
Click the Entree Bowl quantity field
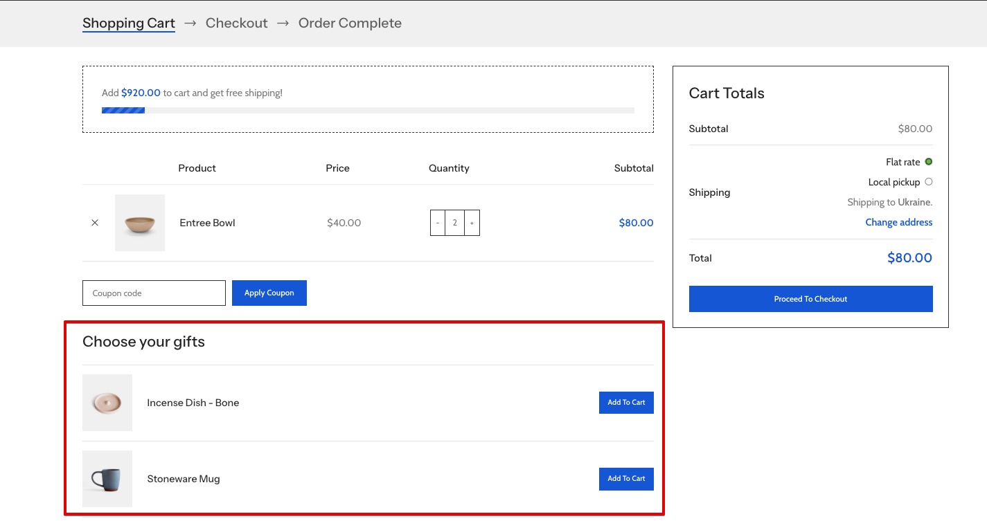coord(455,223)
